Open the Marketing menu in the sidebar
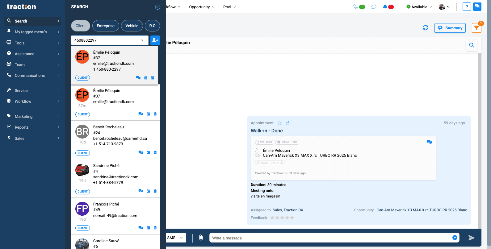The height and width of the screenshot is (249, 491). (33, 116)
